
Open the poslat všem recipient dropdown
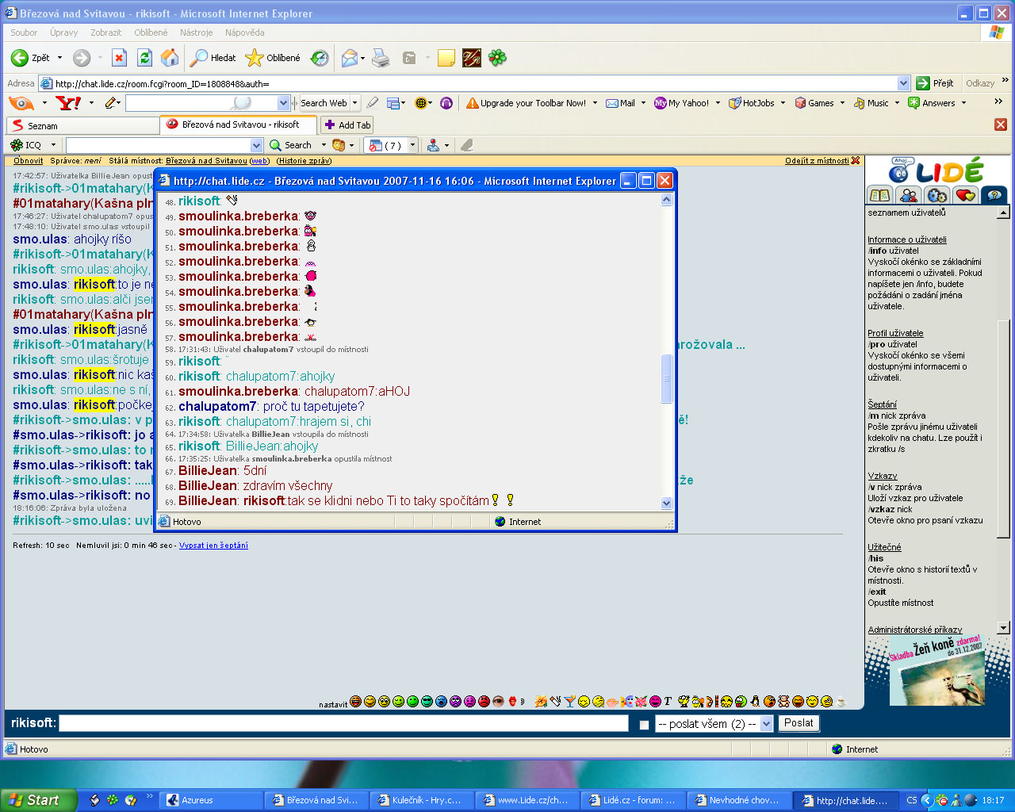[766, 723]
